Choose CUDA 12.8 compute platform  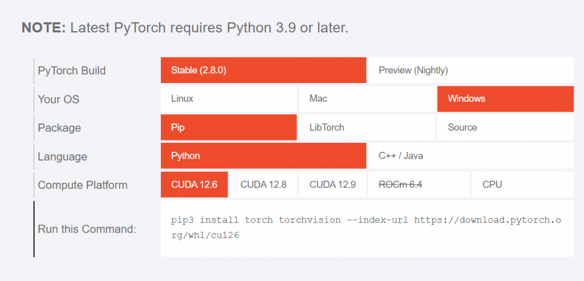coord(263,185)
